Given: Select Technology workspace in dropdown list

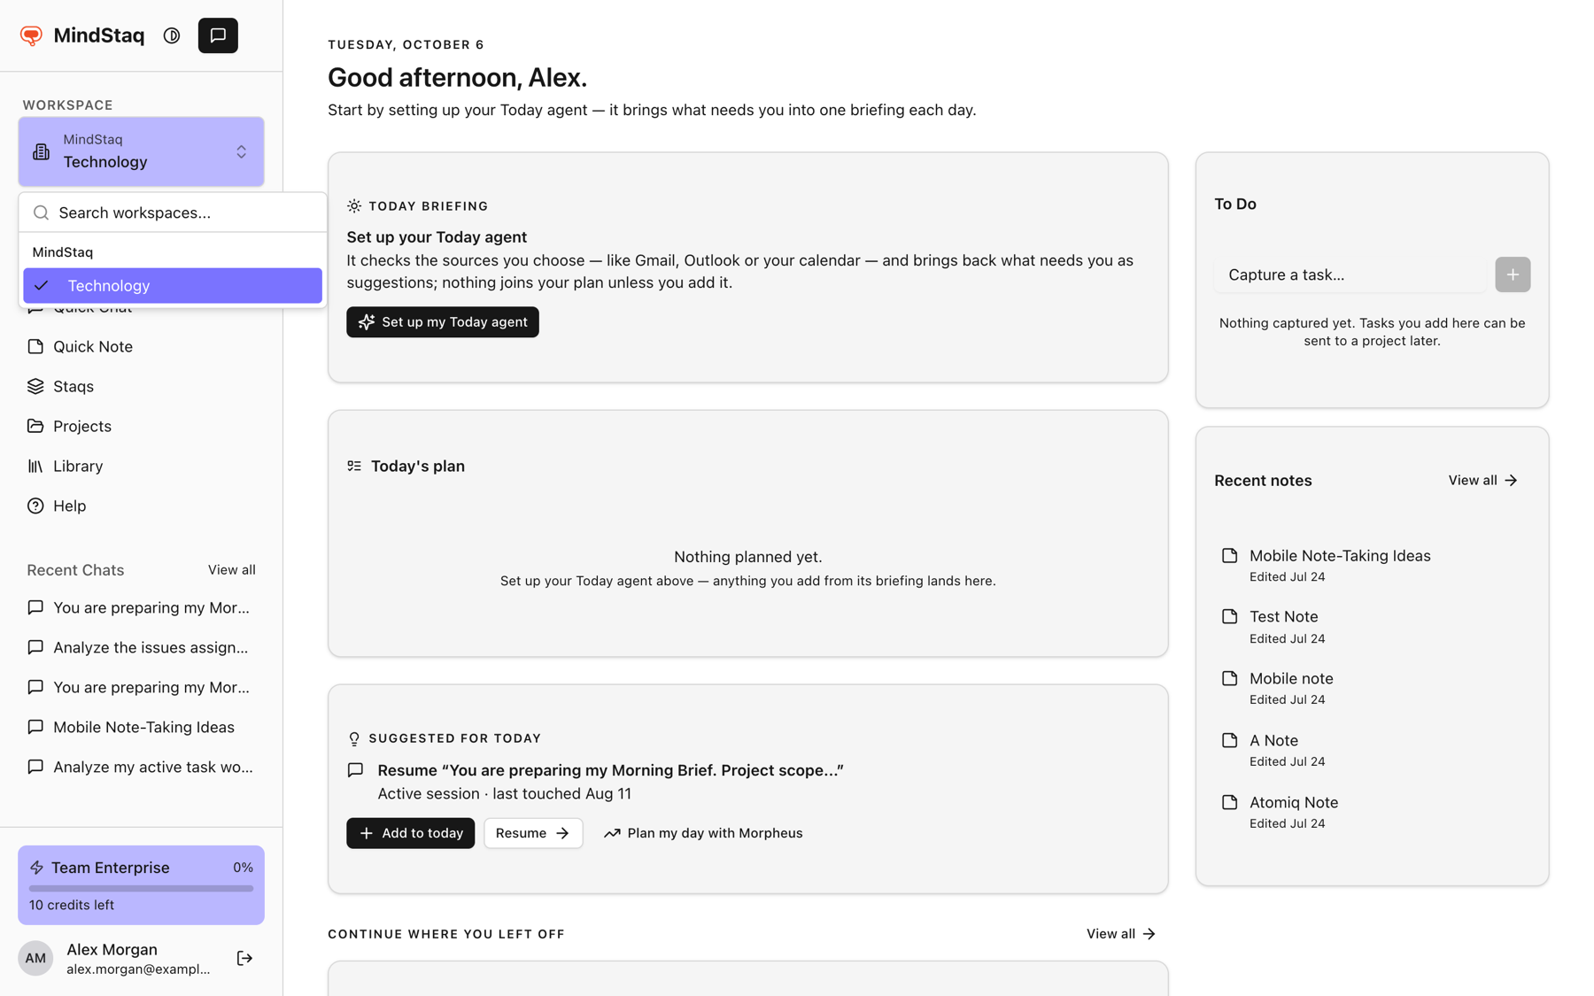Looking at the screenshot, I should click(173, 286).
